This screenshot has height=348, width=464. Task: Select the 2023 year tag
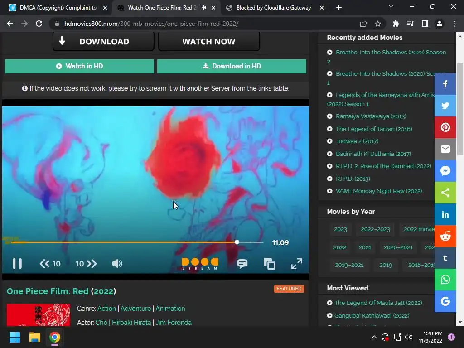tap(340, 229)
